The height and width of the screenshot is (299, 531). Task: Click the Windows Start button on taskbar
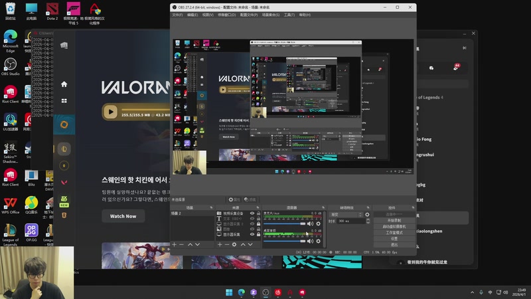coord(229,292)
